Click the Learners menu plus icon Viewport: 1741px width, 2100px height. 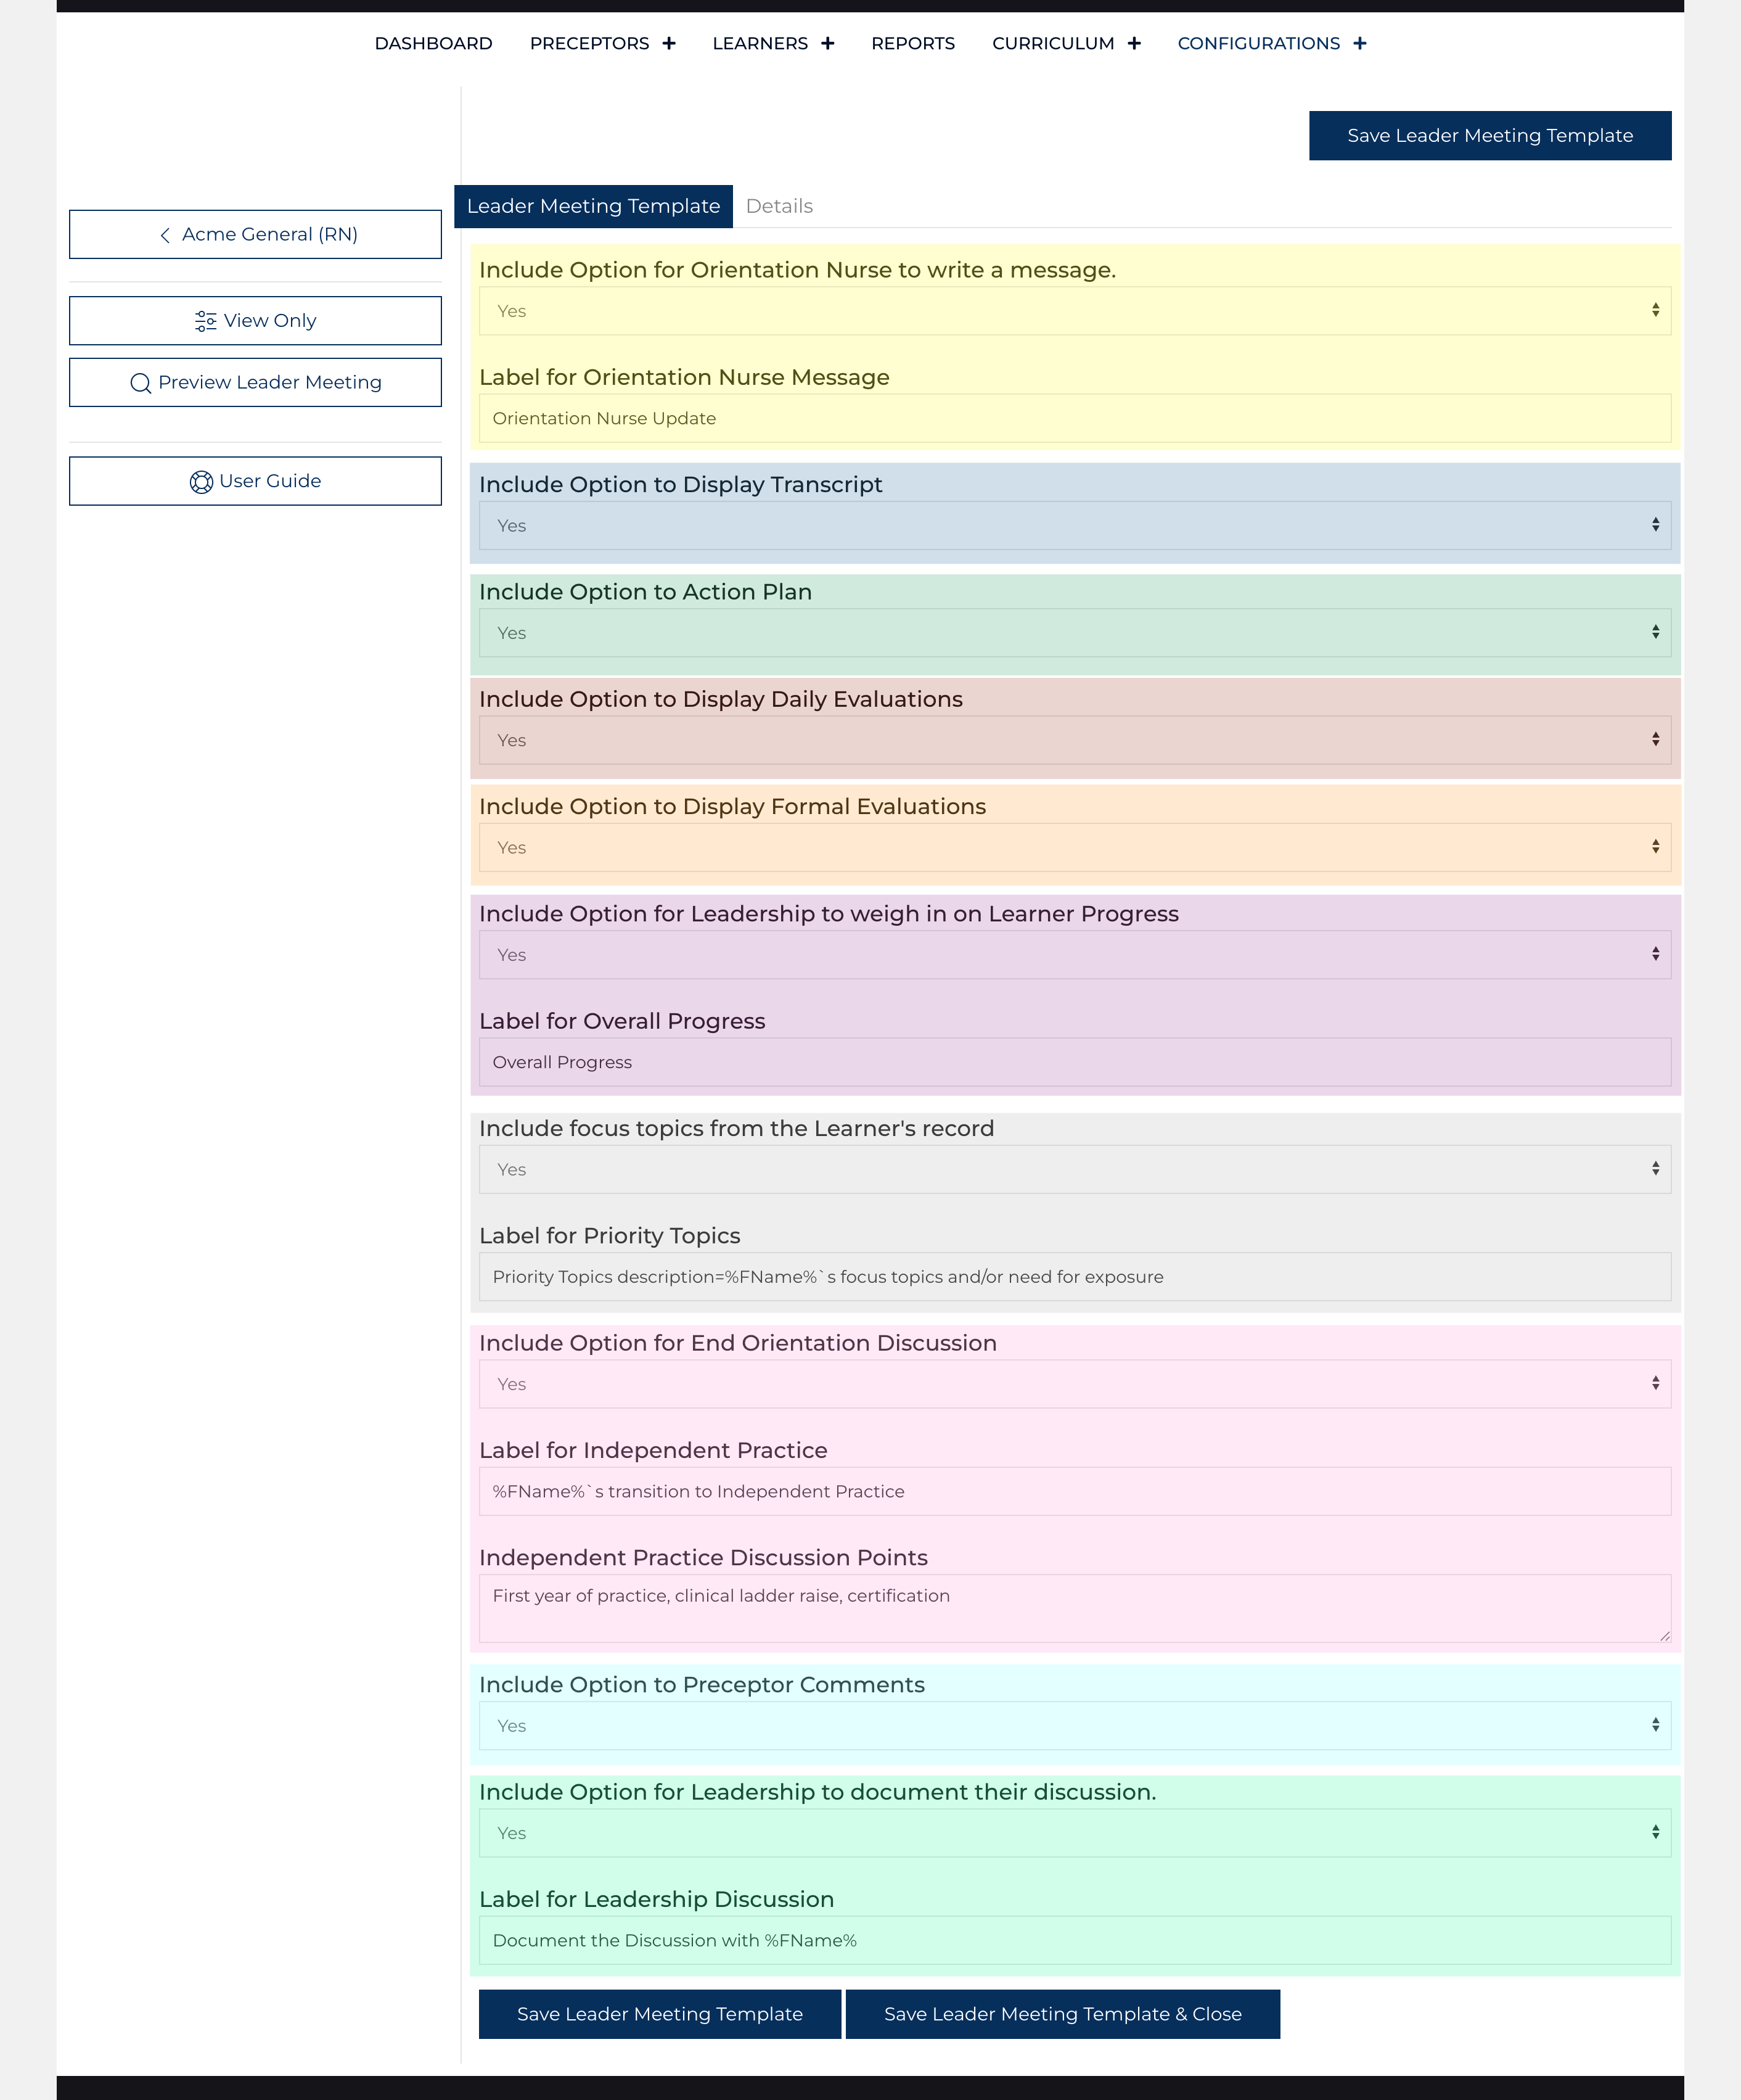[x=827, y=43]
